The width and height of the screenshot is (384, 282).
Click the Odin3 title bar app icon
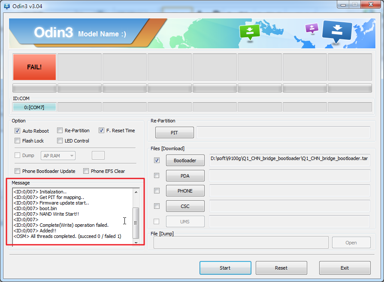click(7, 6)
